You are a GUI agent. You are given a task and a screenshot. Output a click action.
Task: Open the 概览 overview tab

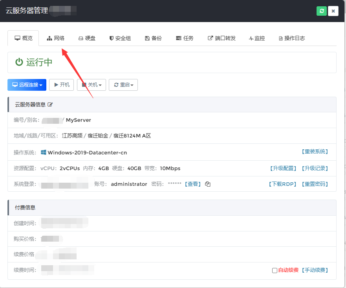tap(24, 38)
